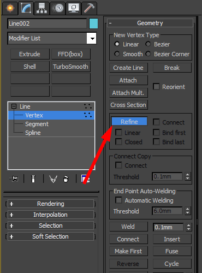Screen dimensions: 202x273
Task: Click the Attach Mult. button
Action: click(x=128, y=93)
